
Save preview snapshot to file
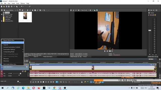click(x=97, y=10)
